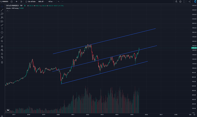Open the Các chỉ báo indicators menu
197x117 pixels.
coord(31,1)
